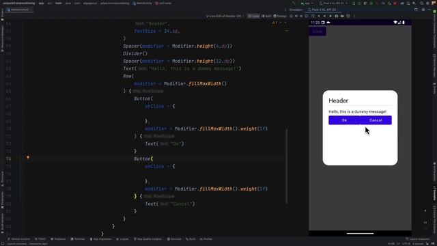Click the emulator volume up icon

point(296,16)
